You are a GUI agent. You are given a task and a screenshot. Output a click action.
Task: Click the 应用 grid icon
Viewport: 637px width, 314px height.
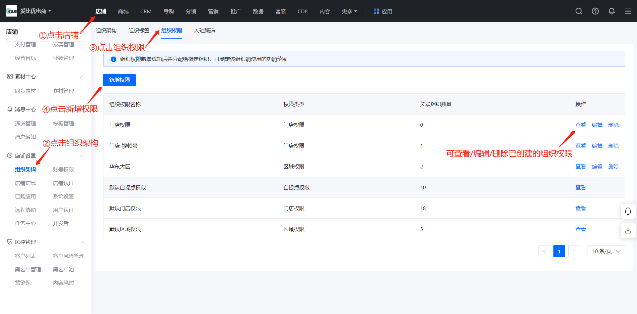click(x=376, y=11)
